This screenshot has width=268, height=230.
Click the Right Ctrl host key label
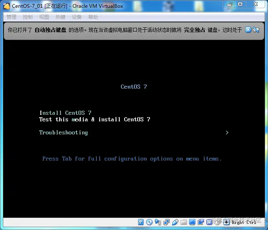pos(244,222)
